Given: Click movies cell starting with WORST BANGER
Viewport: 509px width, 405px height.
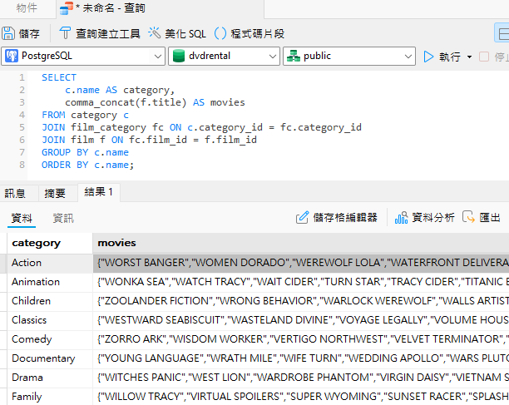Looking at the screenshot, I should (x=300, y=263).
